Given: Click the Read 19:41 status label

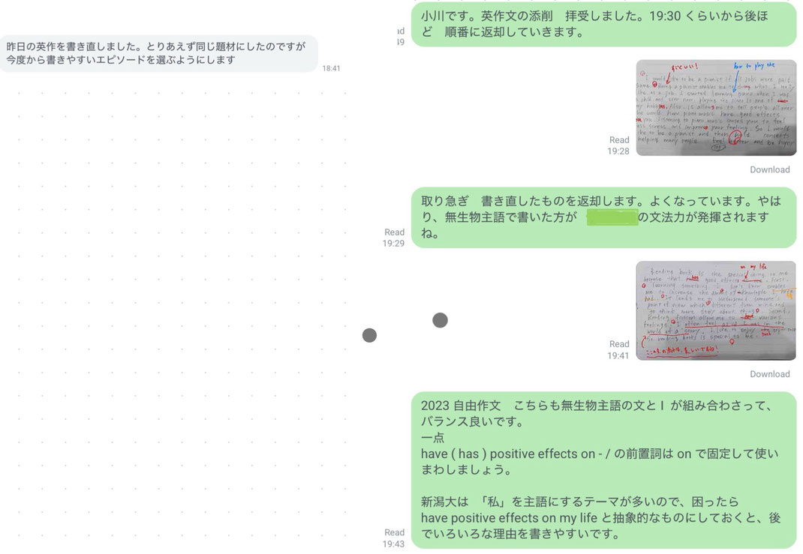Looking at the screenshot, I should [x=618, y=349].
